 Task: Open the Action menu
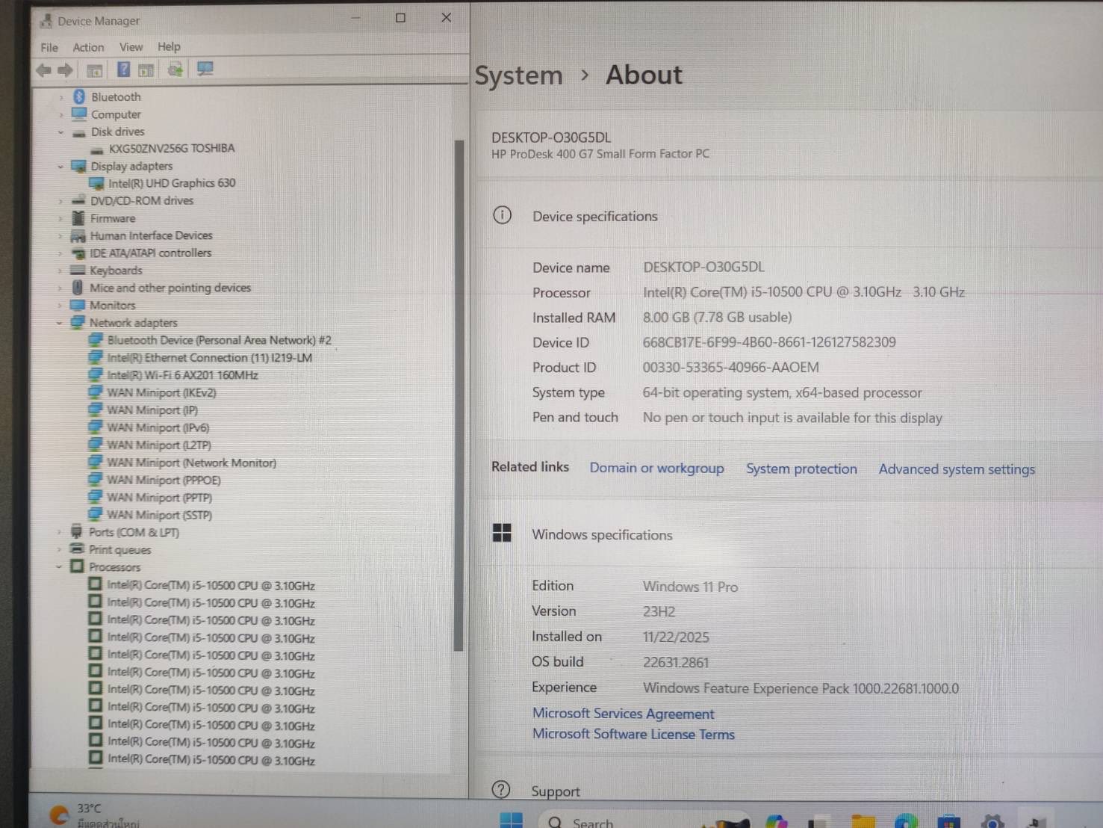(x=88, y=47)
